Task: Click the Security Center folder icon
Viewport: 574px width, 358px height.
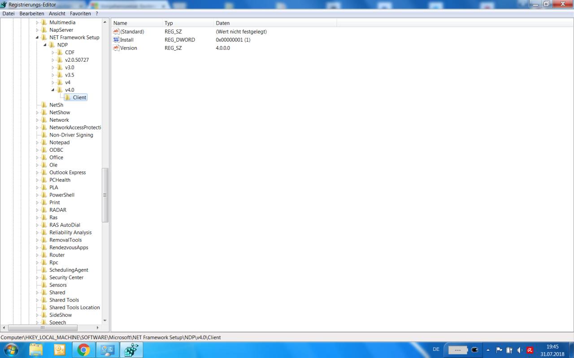Action: click(x=44, y=277)
